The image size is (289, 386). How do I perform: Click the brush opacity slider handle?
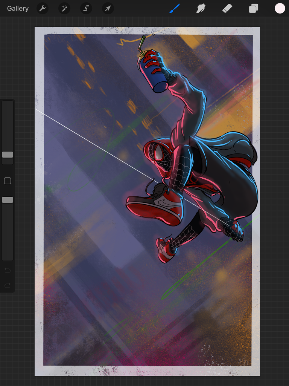[8, 200]
